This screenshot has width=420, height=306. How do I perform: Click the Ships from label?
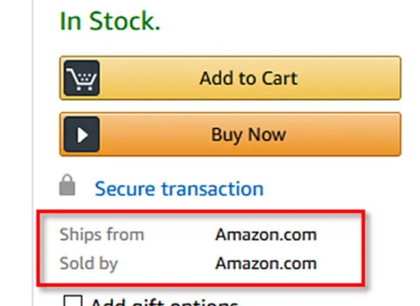101,235
